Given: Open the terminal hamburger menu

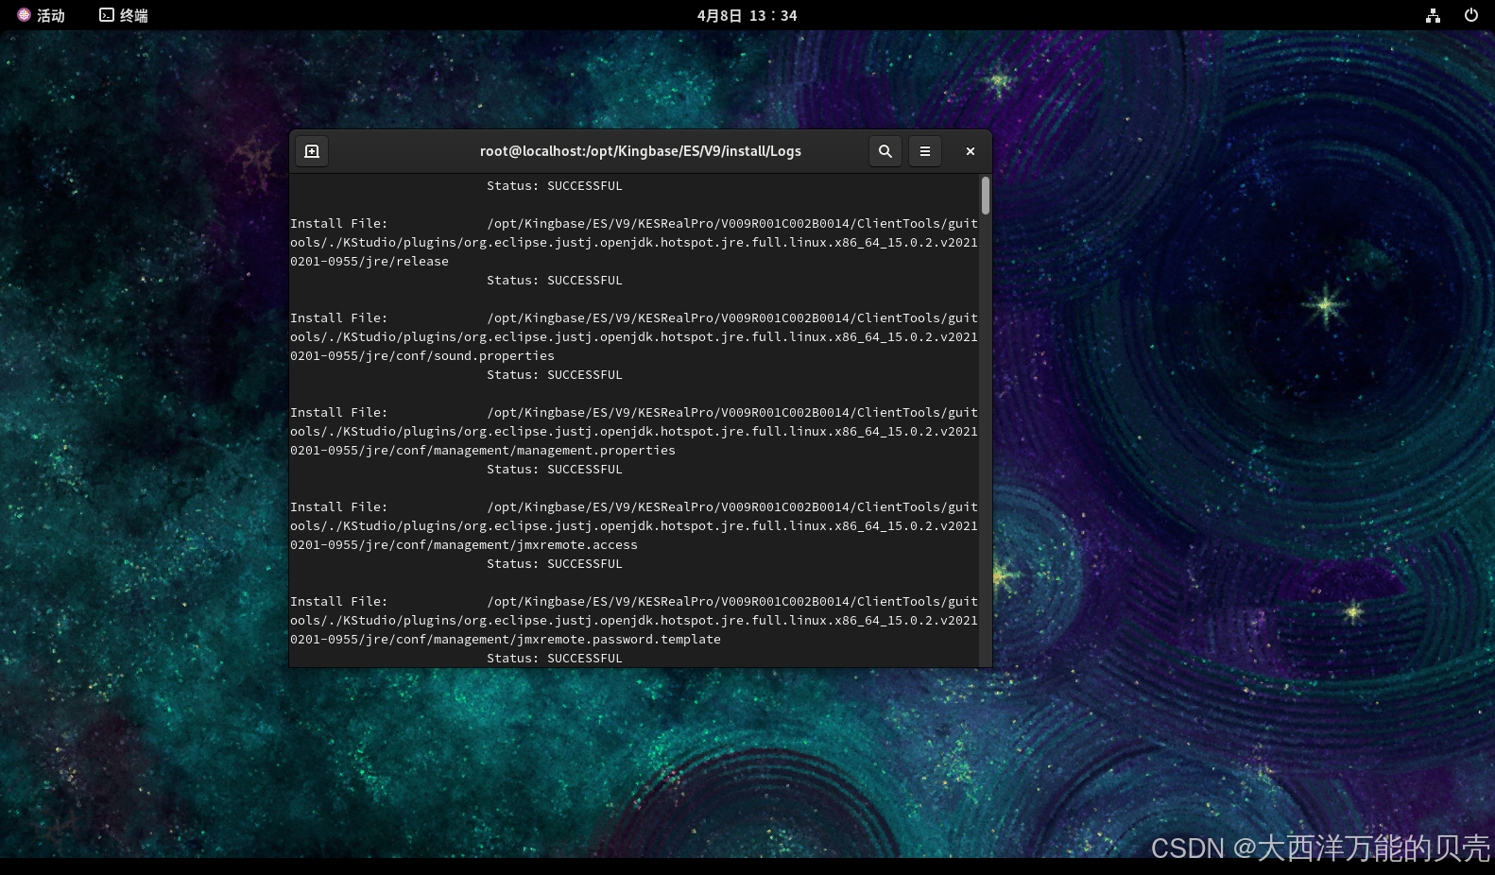Looking at the screenshot, I should (925, 151).
